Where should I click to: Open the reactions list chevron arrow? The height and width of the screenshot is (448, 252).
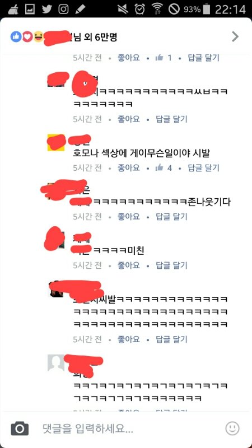(235, 36)
